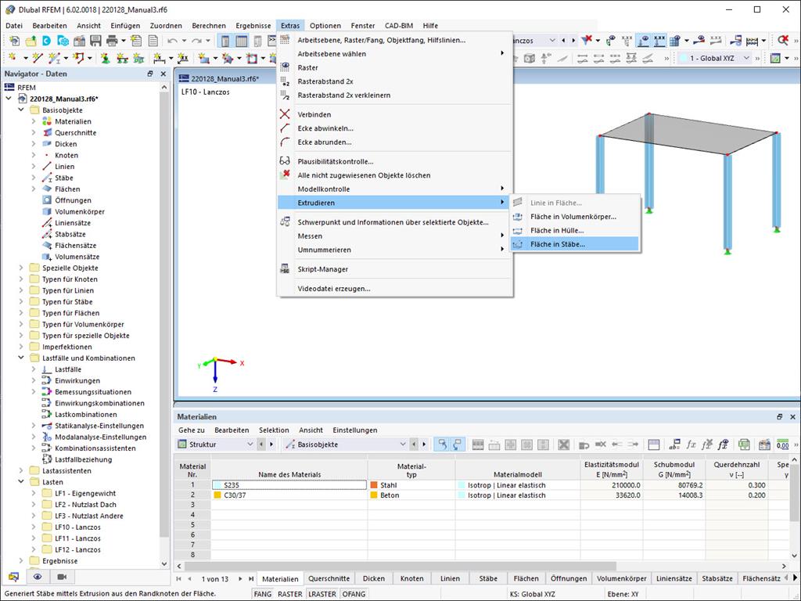Click the Rasterabstand 2x icon
The width and height of the screenshot is (801, 601).
[x=285, y=81]
